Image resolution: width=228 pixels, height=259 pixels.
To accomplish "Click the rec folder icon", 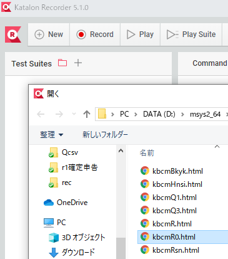I will pyautogui.click(x=53, y=182).
